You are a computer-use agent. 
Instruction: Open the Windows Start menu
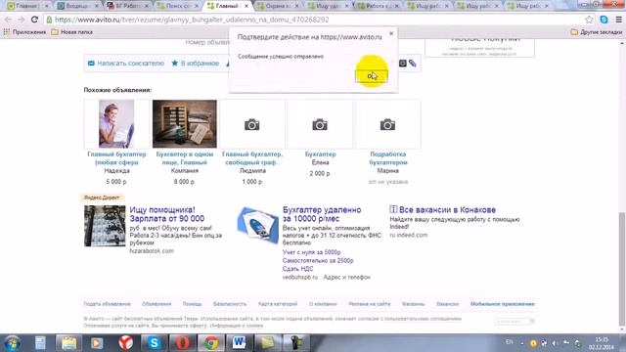(12, 343)
